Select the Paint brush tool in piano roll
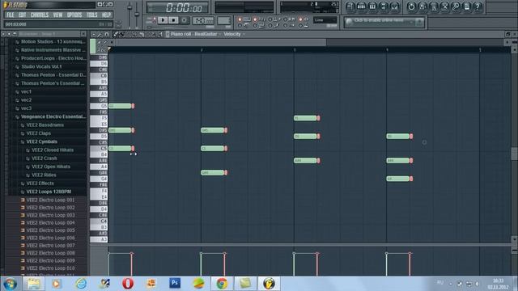This screenshot has height=291, width=518. (121, 34)
